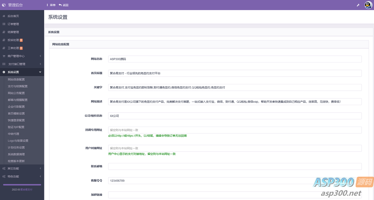Open the user avatar in top-right corner

tap(368, 5)
